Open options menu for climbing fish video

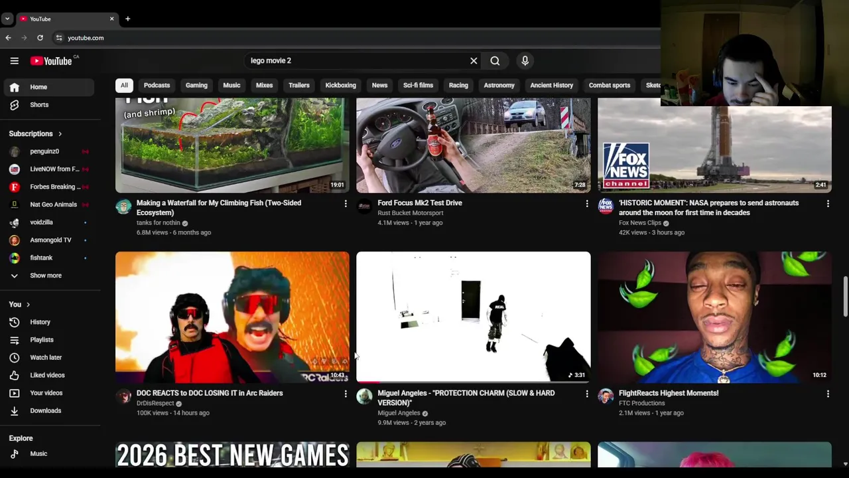pyautogui.click(x=345, y=204)
